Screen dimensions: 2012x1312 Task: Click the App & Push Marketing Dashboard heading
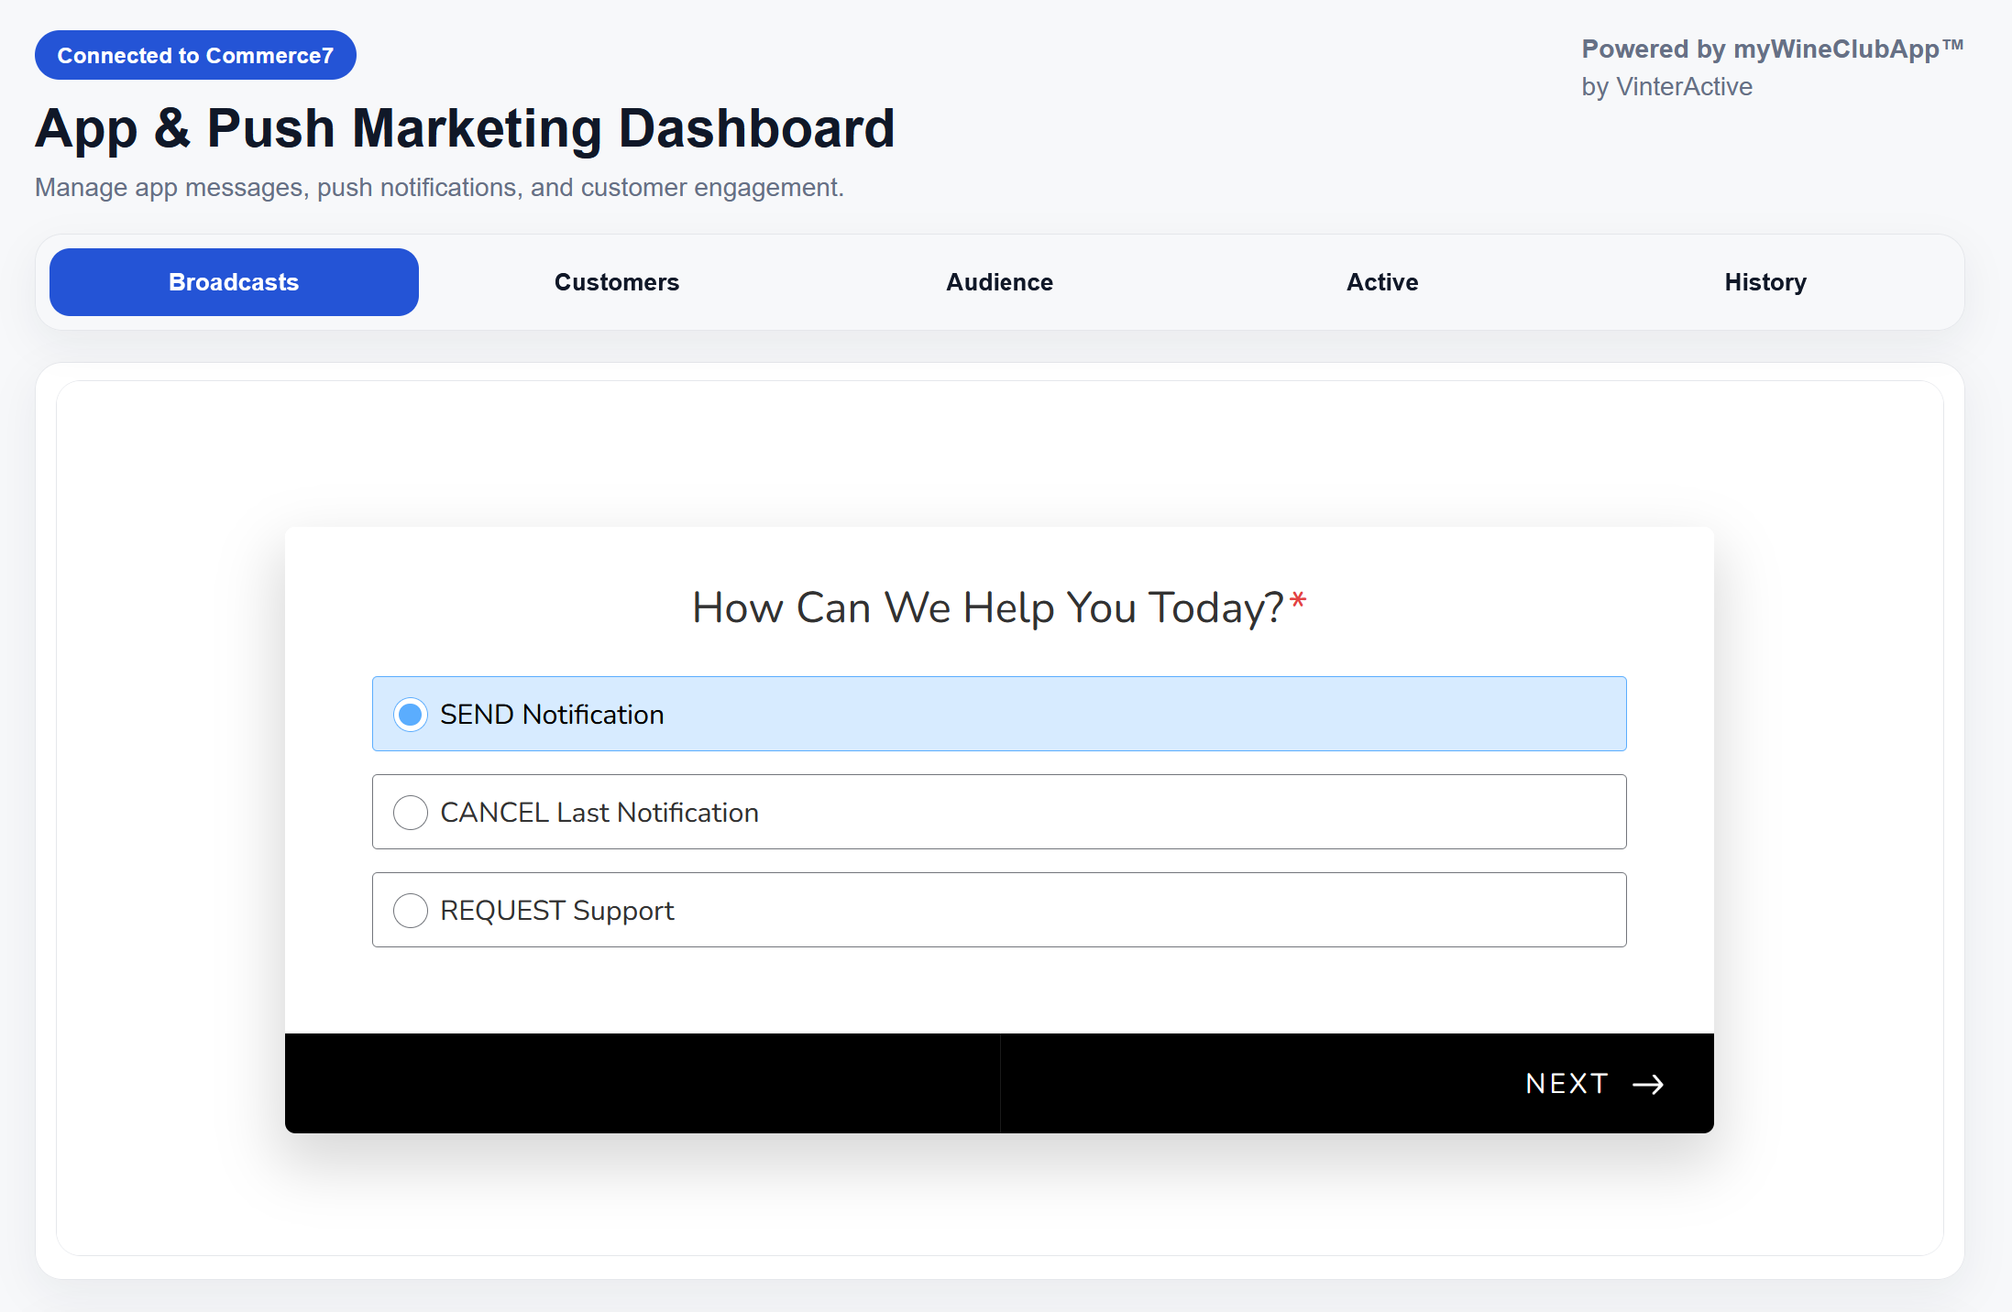point(465,127)
